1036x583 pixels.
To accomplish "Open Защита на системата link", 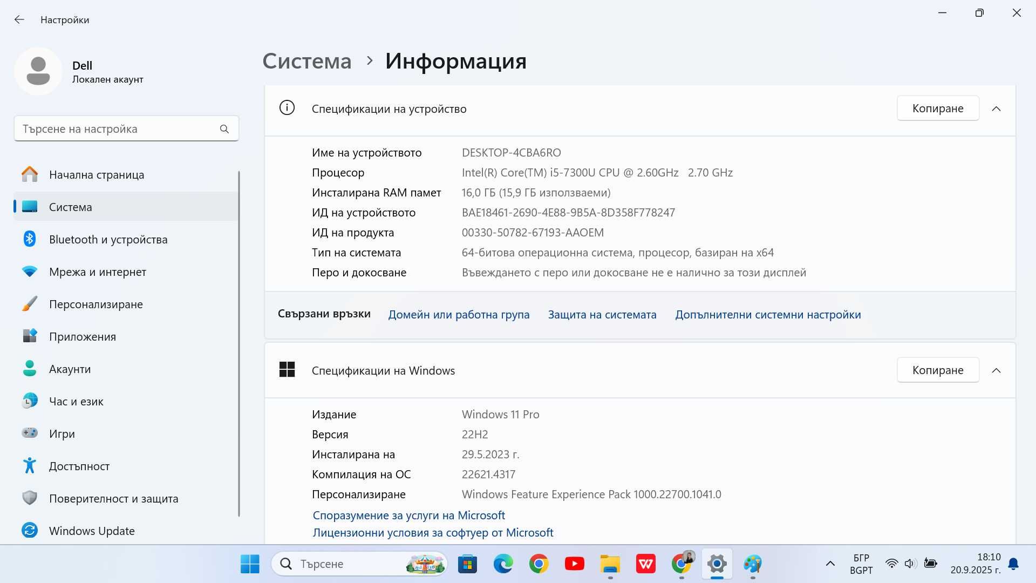I will (x=602, y=314).
